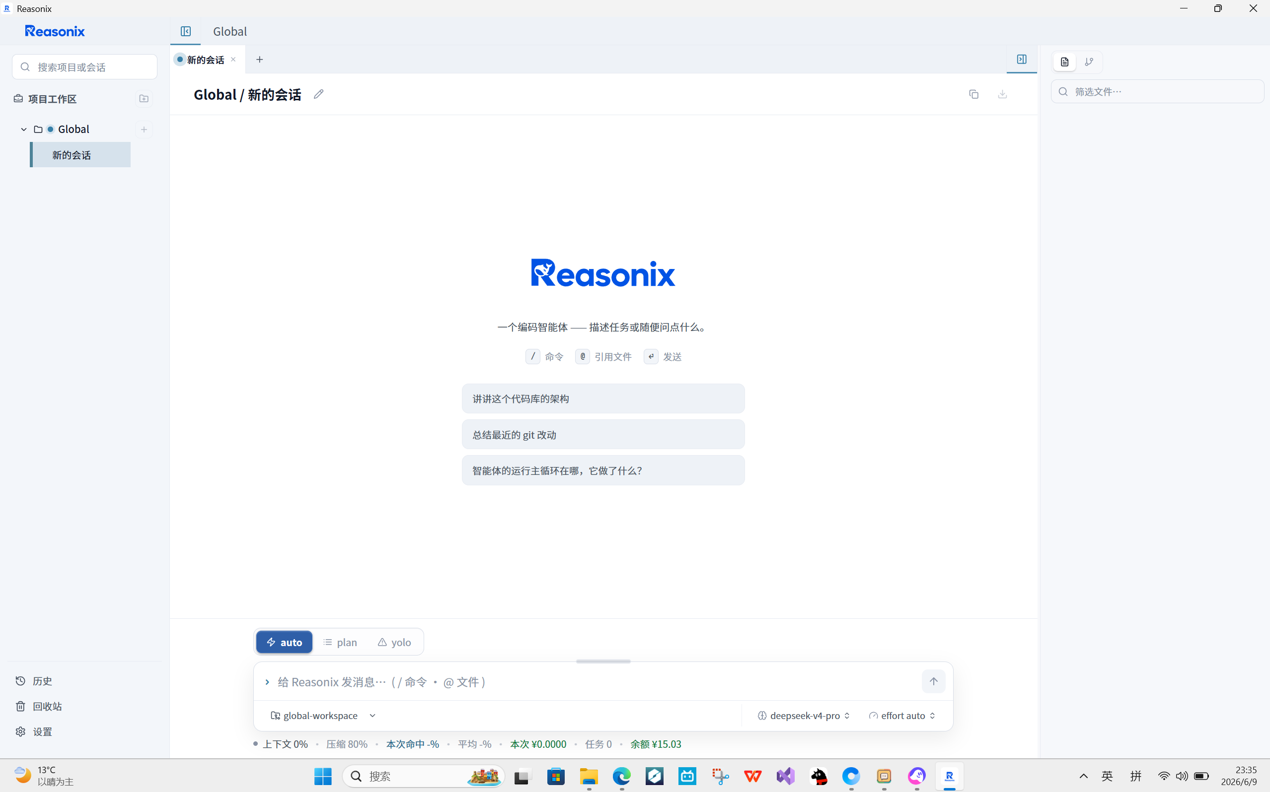Click the taskbar 搜索 box
Viewport: 1270px width, 792px height.
424,776
